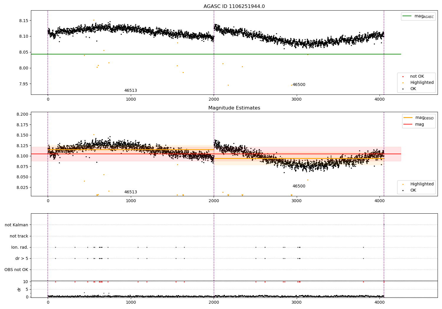
Task: Click the "1000" x-tick under Magnitude Estimates plot
Action: pos(131,201)
